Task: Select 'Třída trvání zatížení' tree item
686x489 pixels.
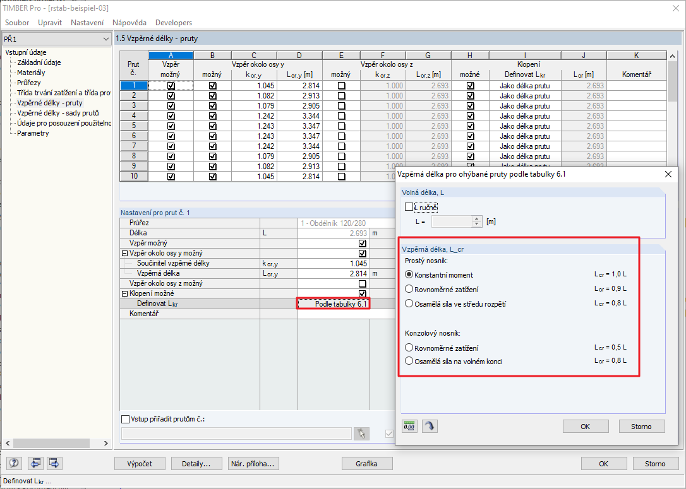Action: click(x=64, y=93)
